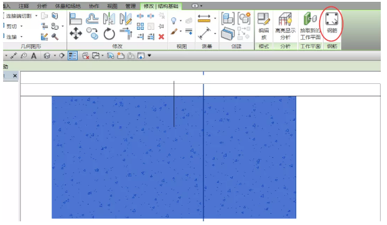The height and width of the screenshot is (225, 387).
Task: Click the Text 'A' tool
Action: 34,56
